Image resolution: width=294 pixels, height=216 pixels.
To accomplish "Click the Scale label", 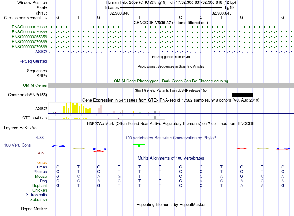I will point(42,8).
